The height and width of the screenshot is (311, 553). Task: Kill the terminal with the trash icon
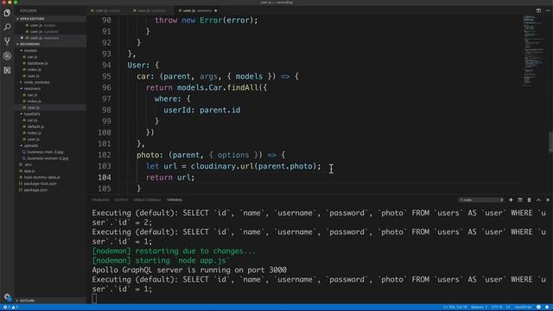(529, 200)
